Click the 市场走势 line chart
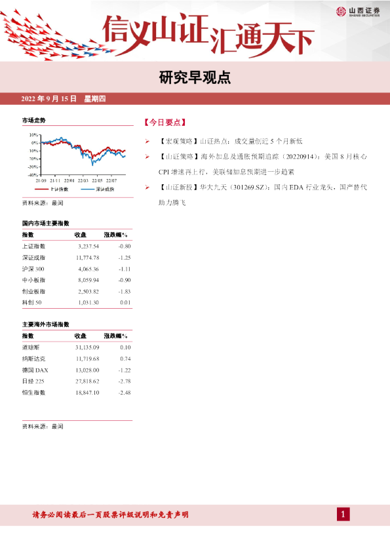Screen dimensions: 390x552 (x=77, y=158)
